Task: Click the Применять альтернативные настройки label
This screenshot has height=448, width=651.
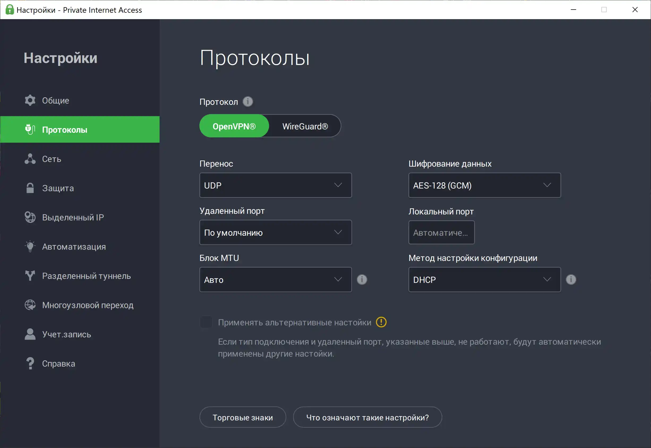Action: coord(294,322)
